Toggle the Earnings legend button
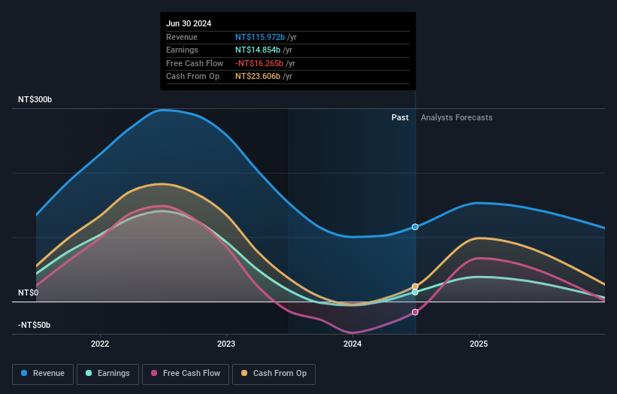Screen dimensions: 617x394 click(107, 374)
